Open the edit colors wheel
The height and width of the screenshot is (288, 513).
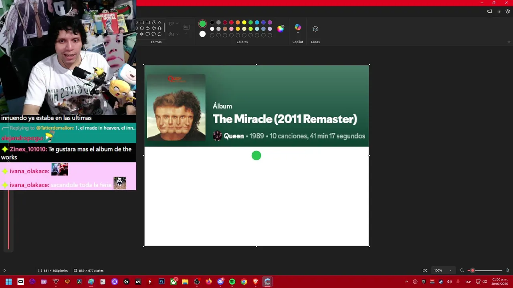coord(280,29)
